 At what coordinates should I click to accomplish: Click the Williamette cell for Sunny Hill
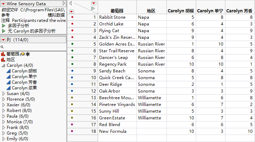[152, 111]
